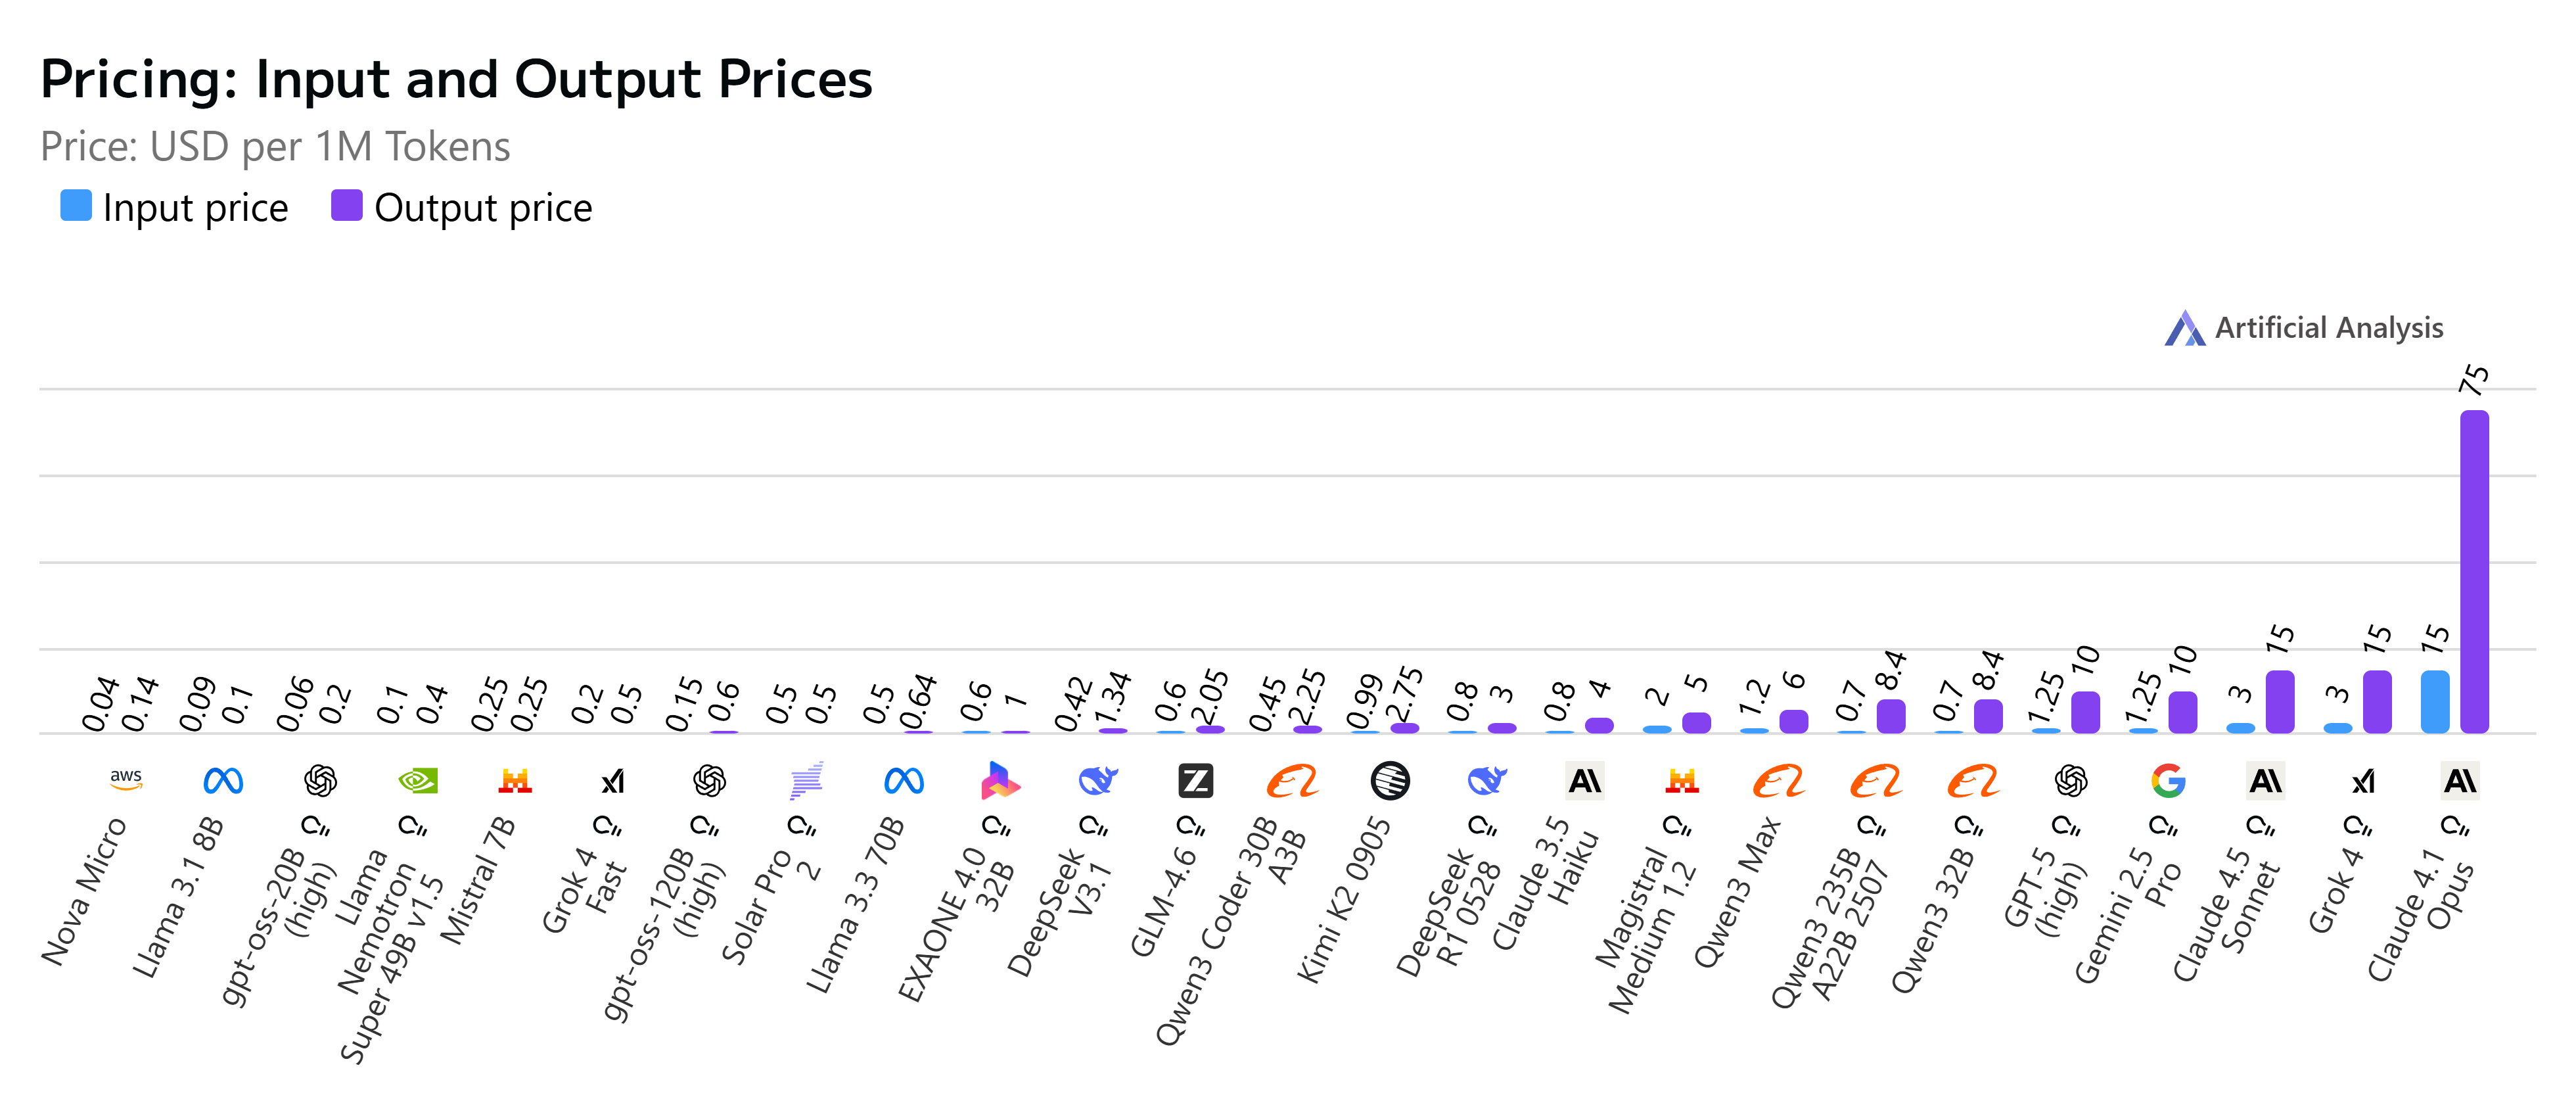Click the Google logo for Gemini 2.5 Pro
Screen dimensions: 2576x1120
[2168, 780]
